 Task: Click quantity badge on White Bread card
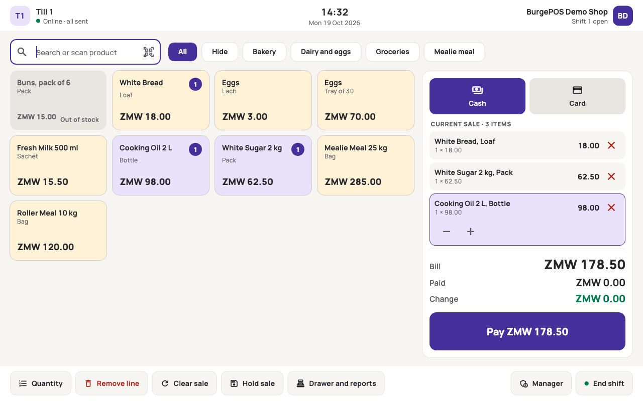pos(195,84)
